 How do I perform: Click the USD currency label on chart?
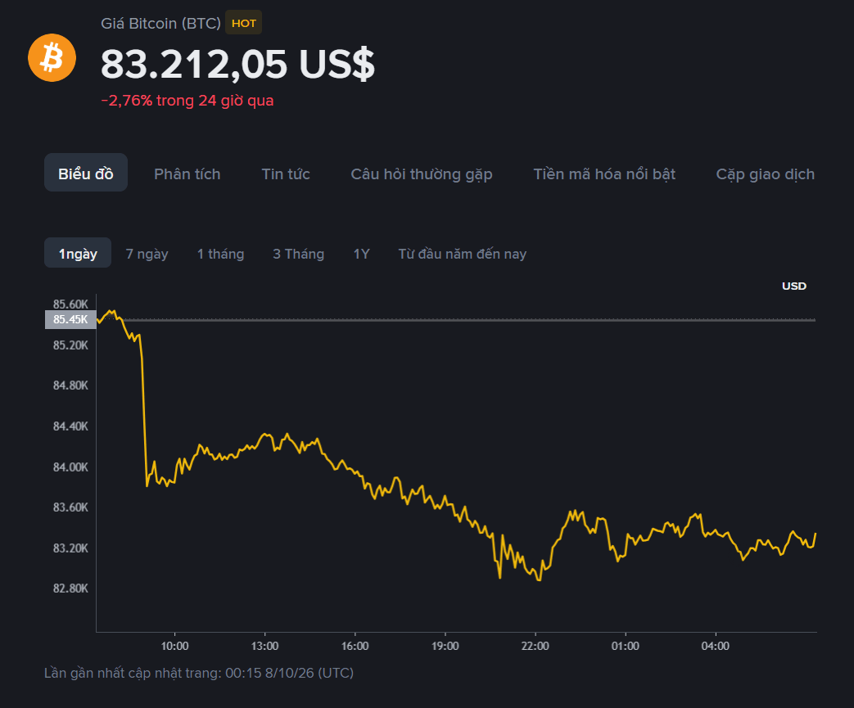pos(793,286)
